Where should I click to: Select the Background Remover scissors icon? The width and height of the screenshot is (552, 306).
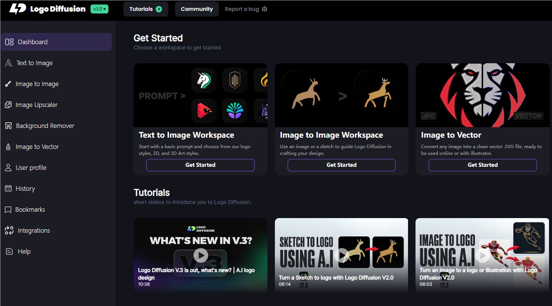point(8,126)
